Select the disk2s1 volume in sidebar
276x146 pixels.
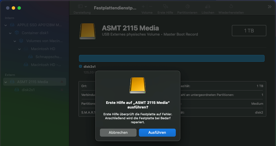coord(28,90)
